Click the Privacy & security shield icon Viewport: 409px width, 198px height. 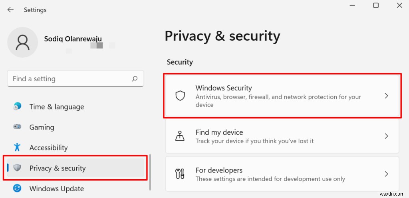[17, 168]
